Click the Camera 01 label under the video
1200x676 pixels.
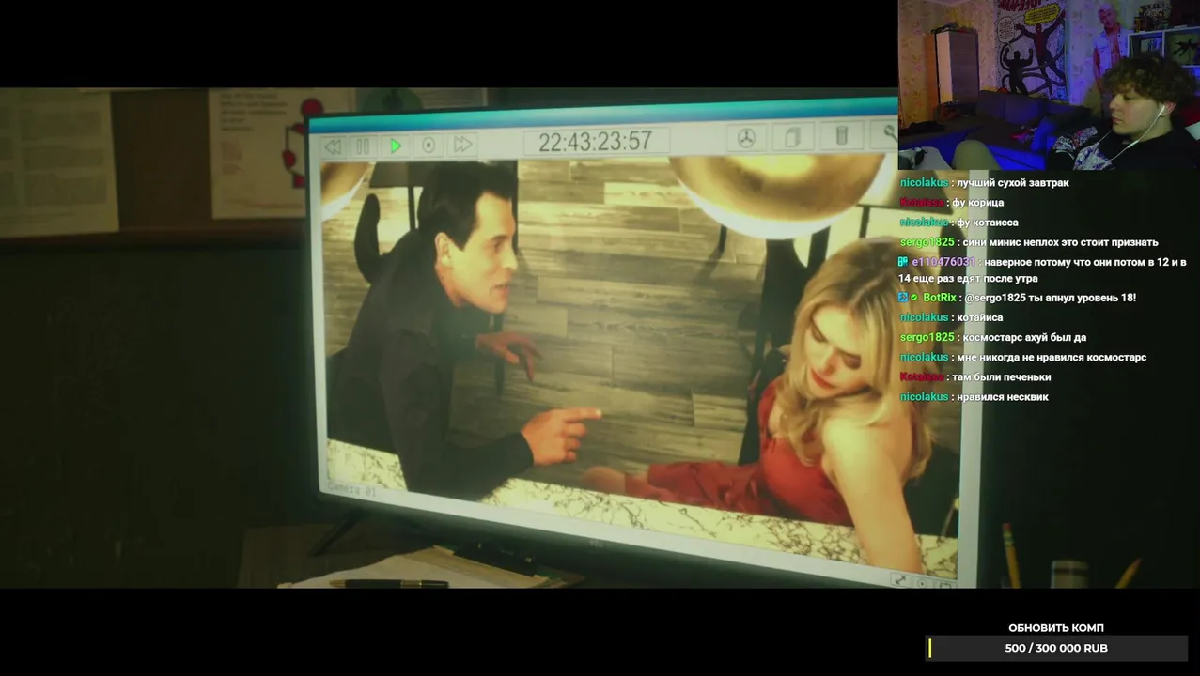coord(351,489)
